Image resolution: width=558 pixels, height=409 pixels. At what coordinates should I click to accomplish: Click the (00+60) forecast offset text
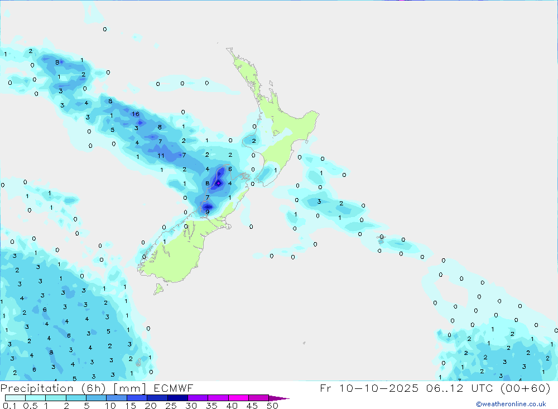coord(525,388)
